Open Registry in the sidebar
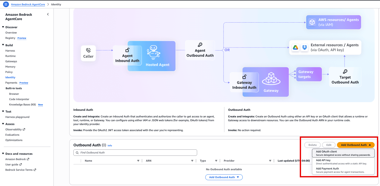The image size is (380, 186). click(10, 38)
